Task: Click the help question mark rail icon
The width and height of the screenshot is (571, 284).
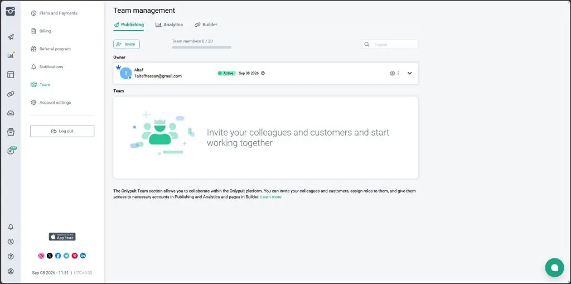Action: point(11,257)
